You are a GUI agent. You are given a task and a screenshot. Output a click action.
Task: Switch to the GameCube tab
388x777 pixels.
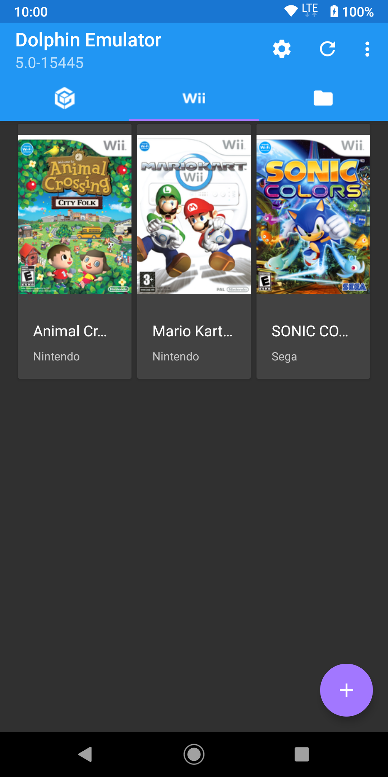point(65,98)
